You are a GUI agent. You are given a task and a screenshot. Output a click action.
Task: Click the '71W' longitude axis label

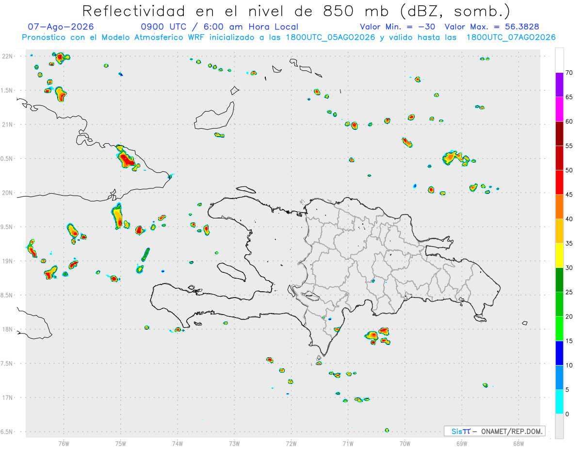(348, 443)
